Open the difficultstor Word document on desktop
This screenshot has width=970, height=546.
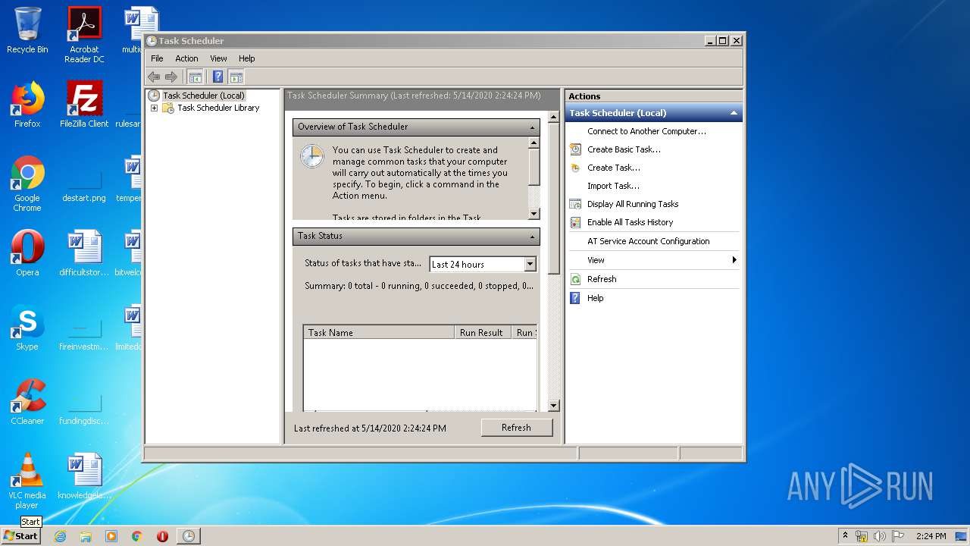click(x=84, y=253)
